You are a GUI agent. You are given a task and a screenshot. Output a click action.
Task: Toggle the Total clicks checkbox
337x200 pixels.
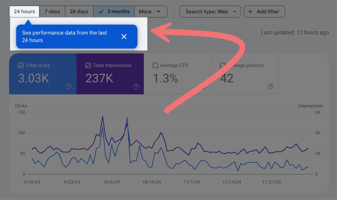21,65
